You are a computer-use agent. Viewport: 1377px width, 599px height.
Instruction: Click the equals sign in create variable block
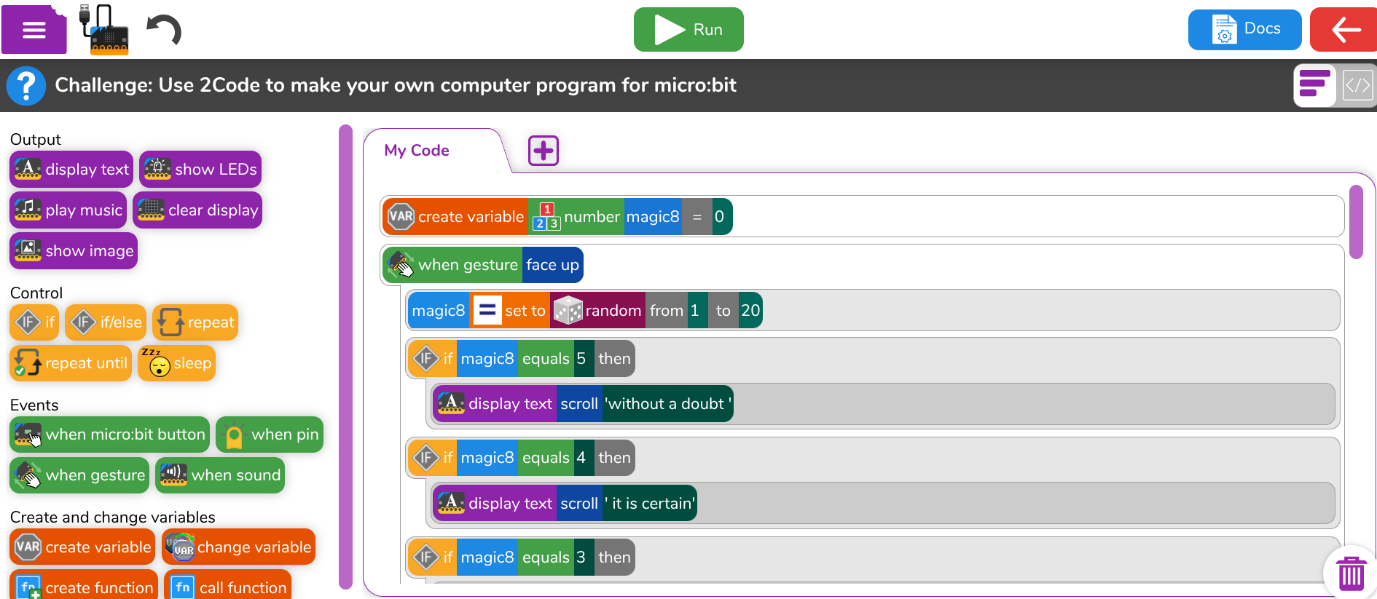[697, 217]
